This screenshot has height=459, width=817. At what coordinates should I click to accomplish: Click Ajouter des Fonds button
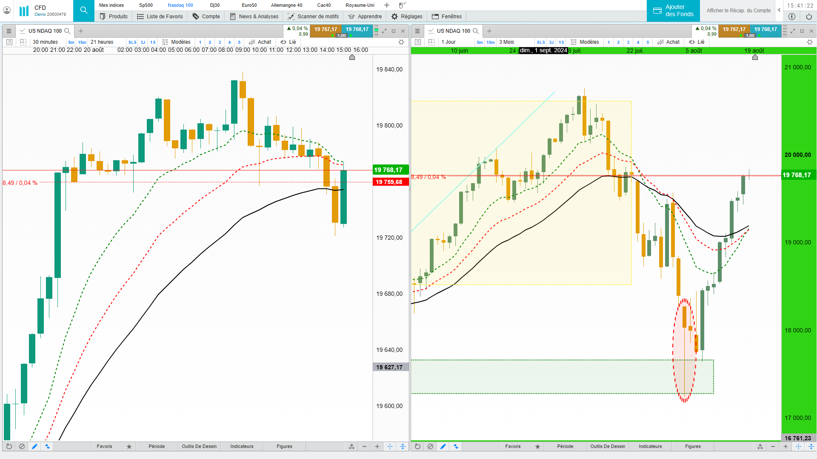[673, 11]
